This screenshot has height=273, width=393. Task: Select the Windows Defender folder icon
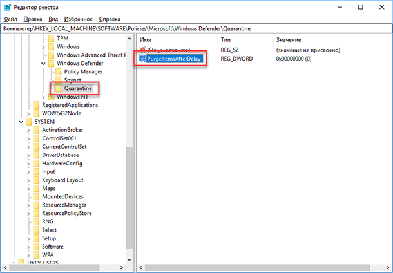point(51,63)
